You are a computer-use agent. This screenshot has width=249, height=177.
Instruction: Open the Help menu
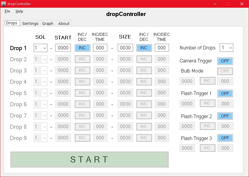tap(20, 11)
